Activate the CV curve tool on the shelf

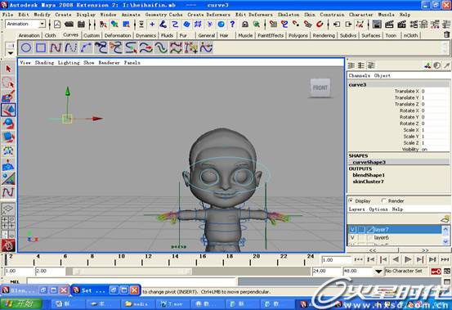coord(56,47)
